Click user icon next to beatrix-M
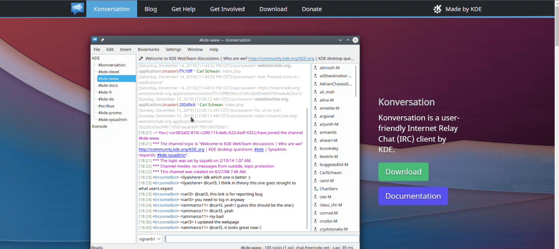 [x=315, y=157]
